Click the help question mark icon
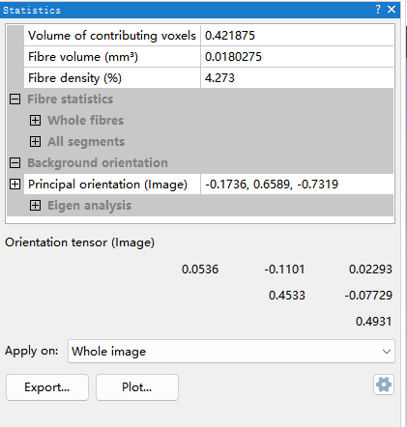407x427 pixels. coord(378,9)
